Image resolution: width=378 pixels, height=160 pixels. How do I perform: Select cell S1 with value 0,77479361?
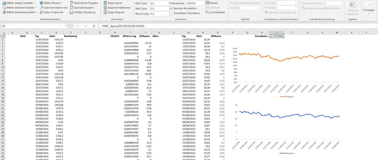tap(277, 36)
